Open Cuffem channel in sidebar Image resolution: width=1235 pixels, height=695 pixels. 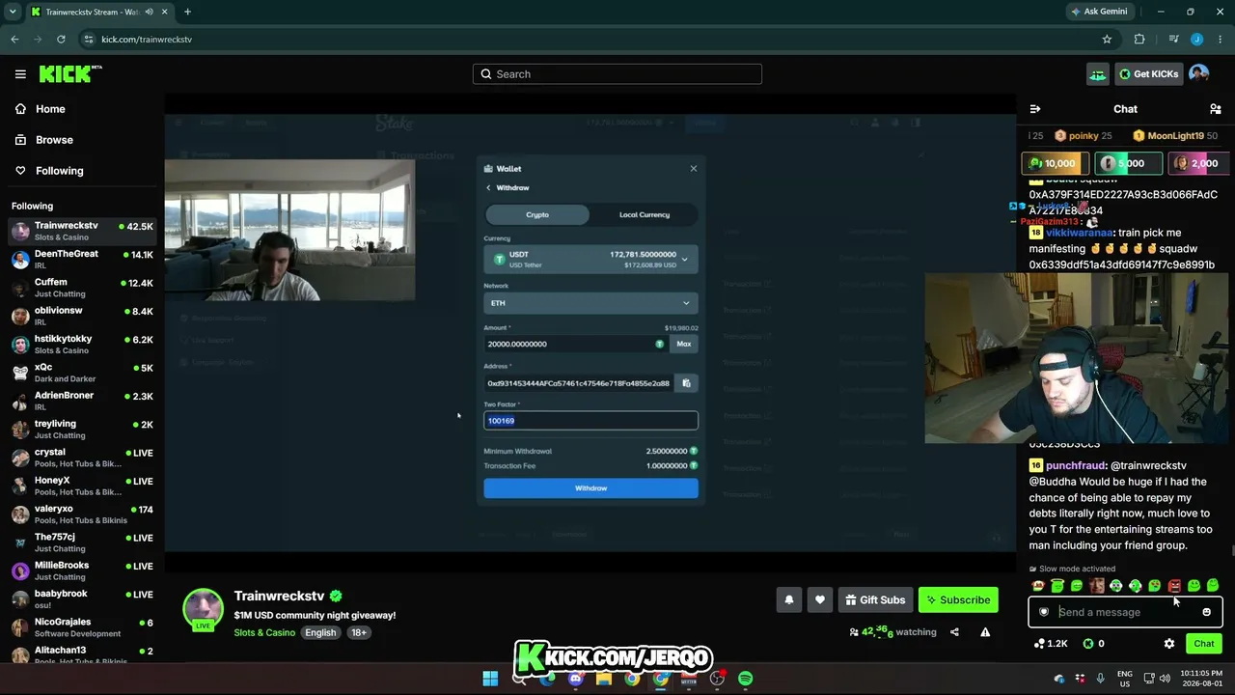point(82,288)
